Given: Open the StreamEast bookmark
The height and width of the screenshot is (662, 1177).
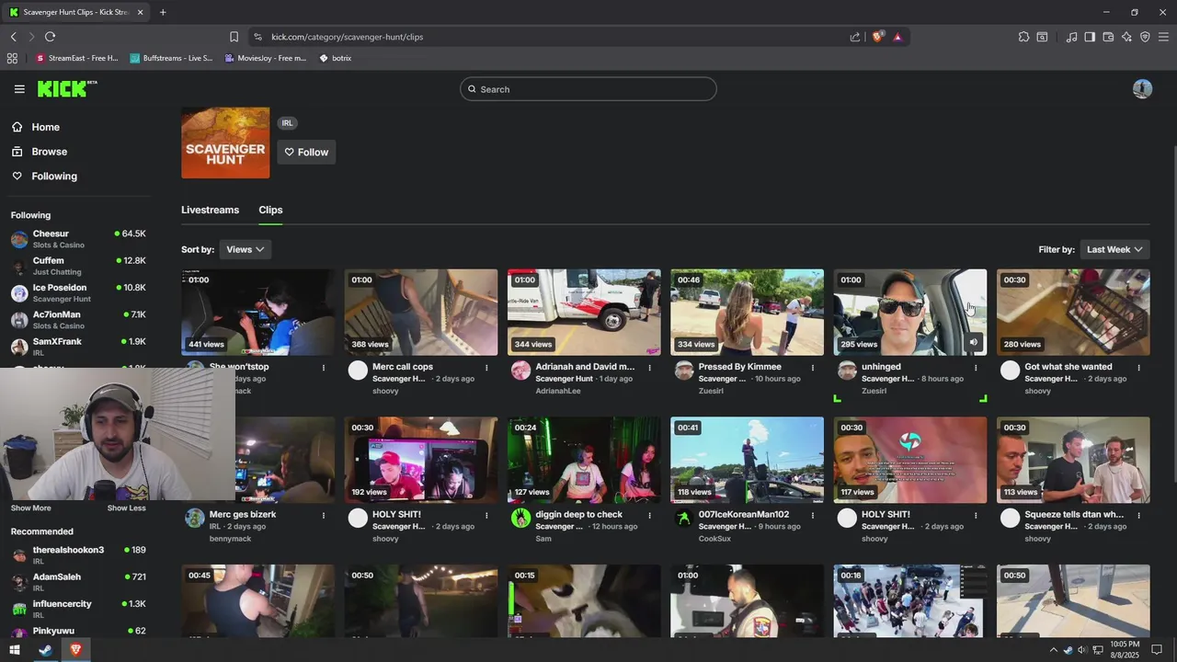Looking at the screenshot, I should [77, 58].
